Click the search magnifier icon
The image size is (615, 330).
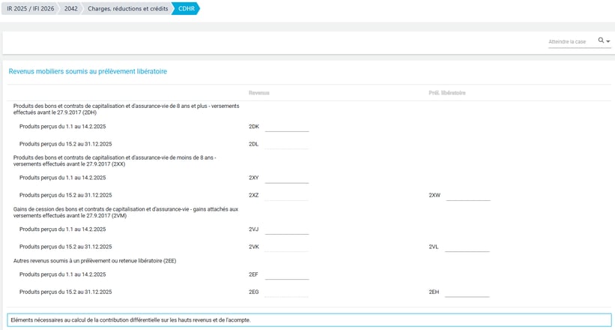pyautogui.click(x=601, y=40)
